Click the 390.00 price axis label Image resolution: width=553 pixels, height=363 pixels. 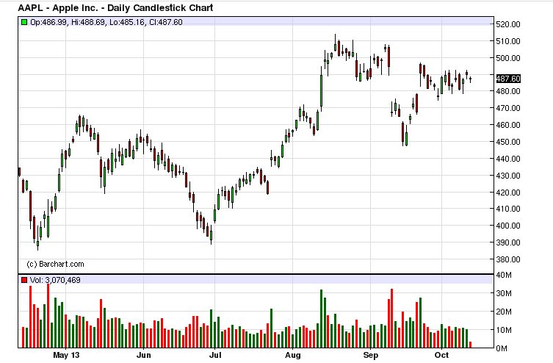click(508, 242)
